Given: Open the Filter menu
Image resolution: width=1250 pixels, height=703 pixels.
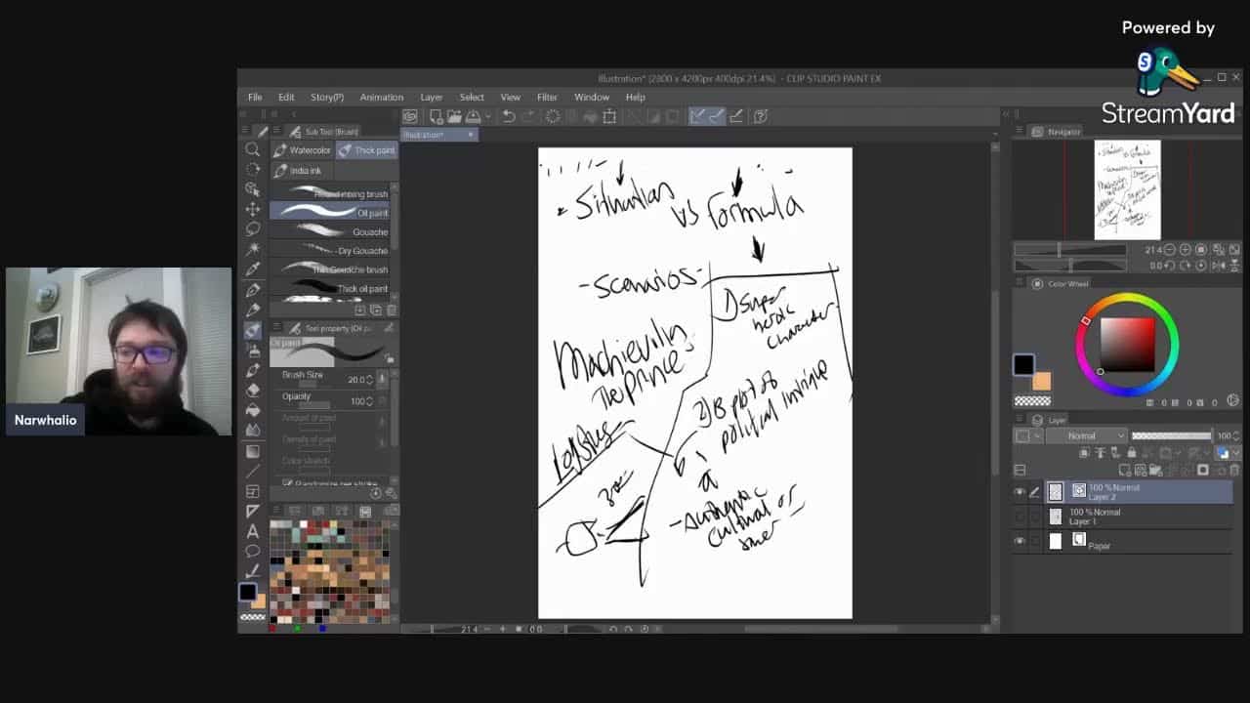Looking at the screenshot, I should [x=547, y=97].
